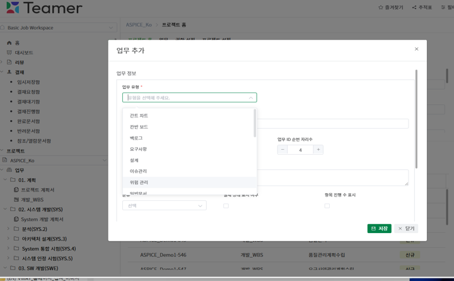The height and width of the screenshot is (281, 454).
Task: Toggle the 결재 상태 표시 checkbox
Action: 226,206
